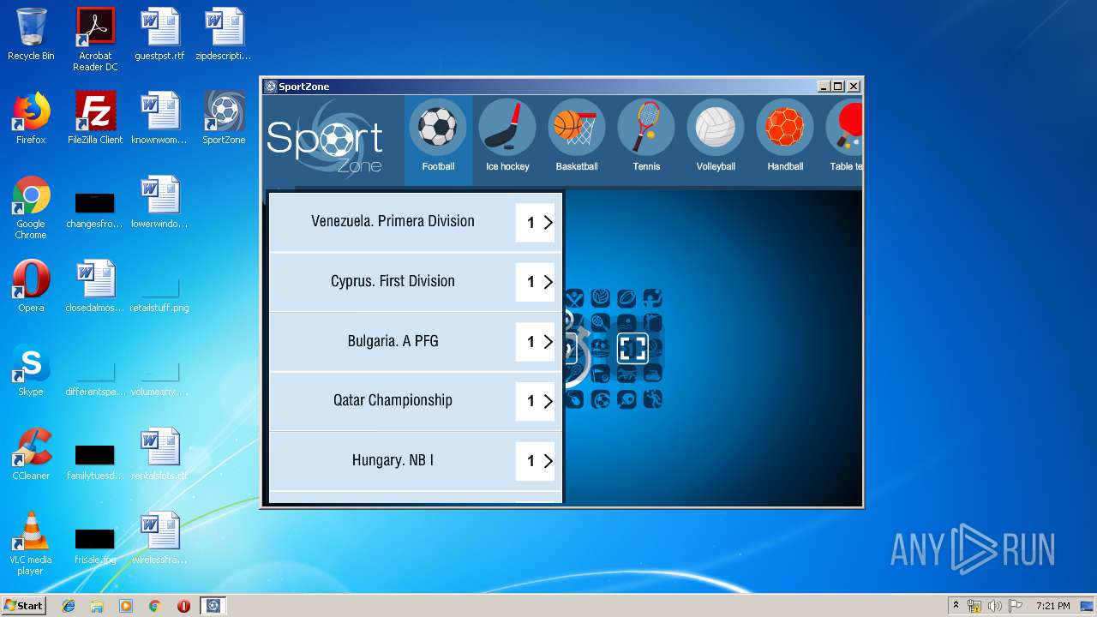This screenshot has width=1097, height=617.
Task: Open Windows Explorer folder from taskbar
Action: pyautogui.click(x=97, y=606)
